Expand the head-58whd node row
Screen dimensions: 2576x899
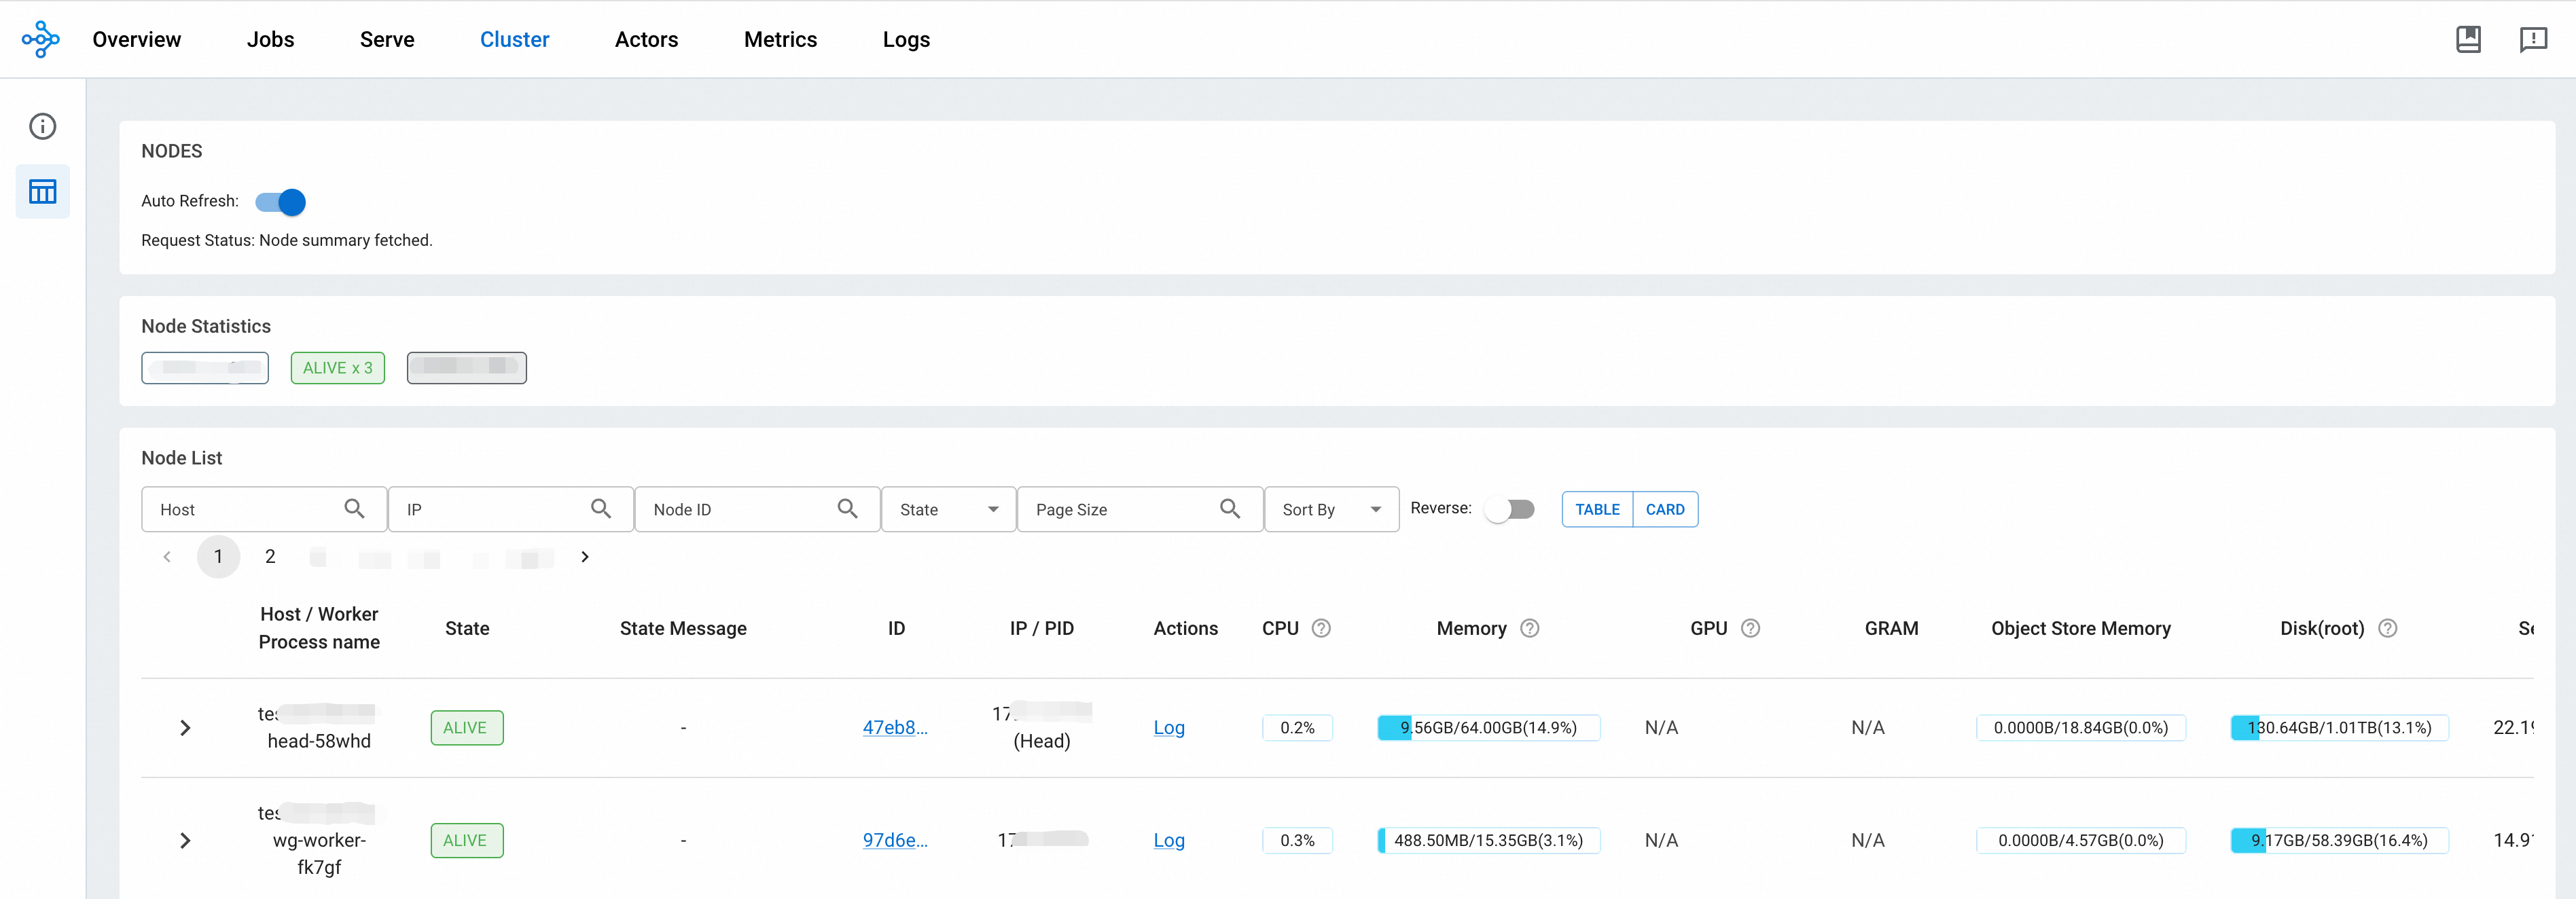click(185, 728)
